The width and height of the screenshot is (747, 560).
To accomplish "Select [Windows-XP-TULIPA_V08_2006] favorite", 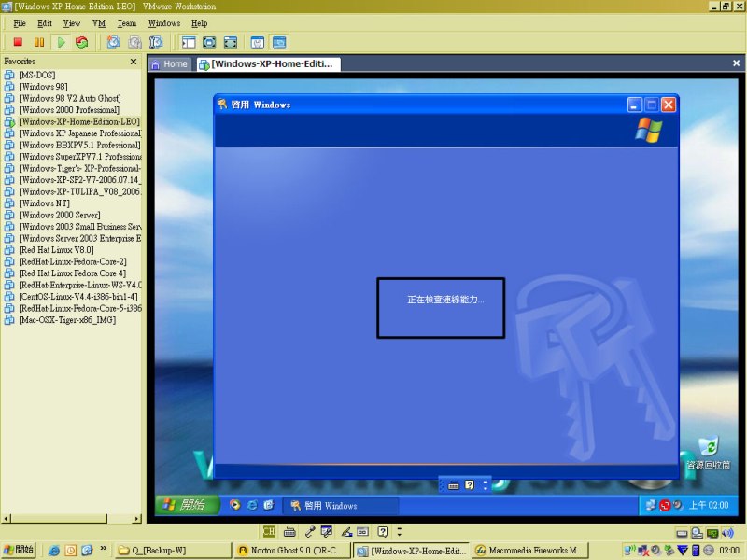I will click(80, 192).
